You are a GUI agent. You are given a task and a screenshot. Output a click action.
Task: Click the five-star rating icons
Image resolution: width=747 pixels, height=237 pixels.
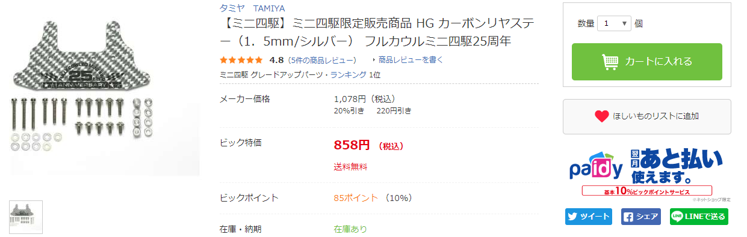coord(241,60)
